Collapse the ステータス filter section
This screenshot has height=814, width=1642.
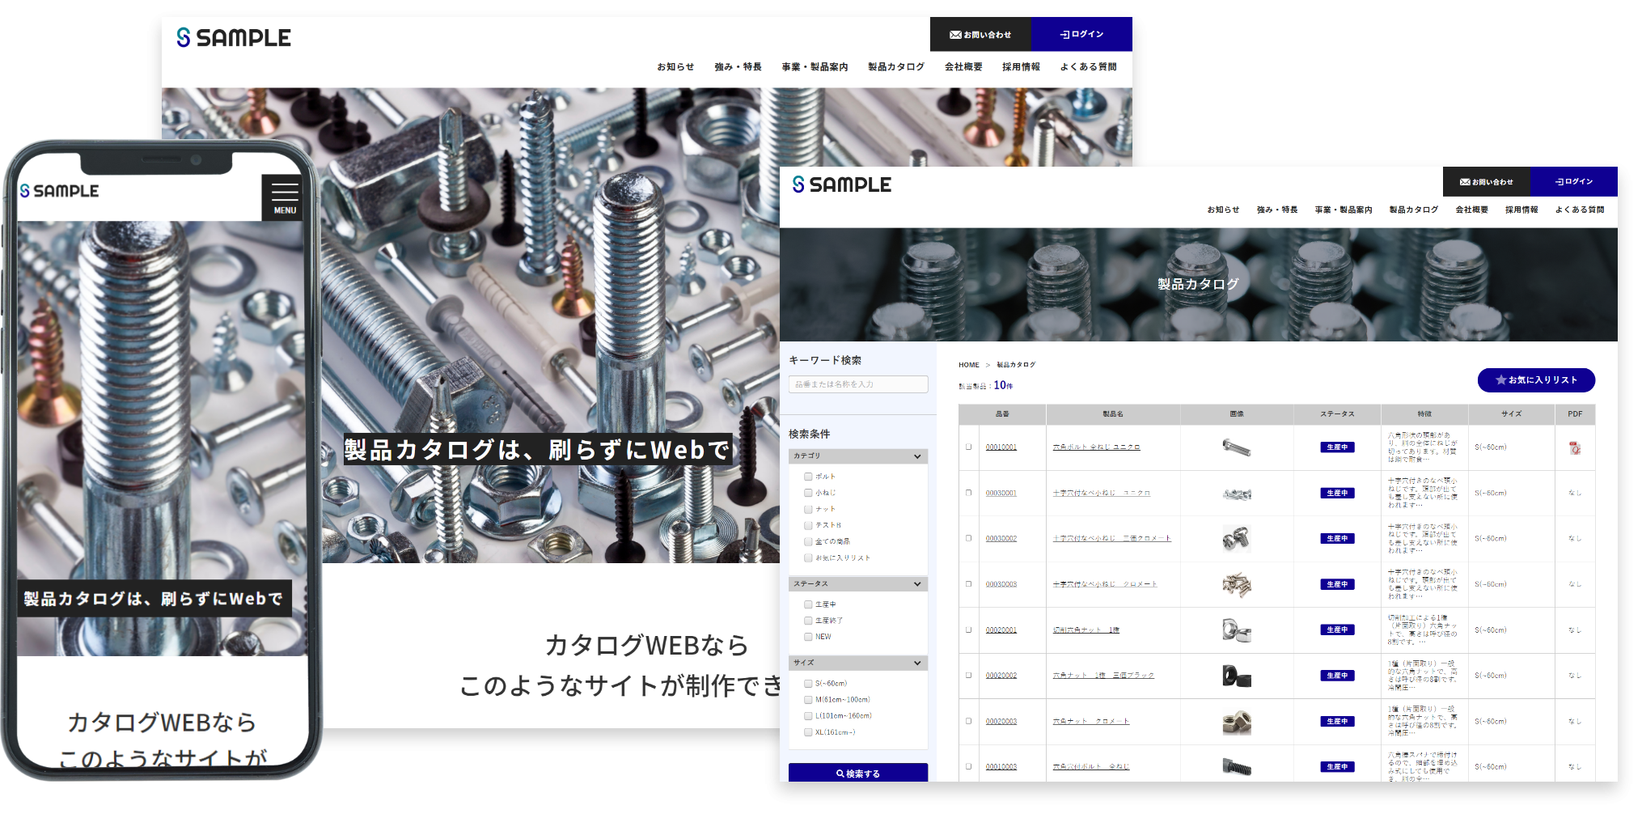tap(917, 584)
